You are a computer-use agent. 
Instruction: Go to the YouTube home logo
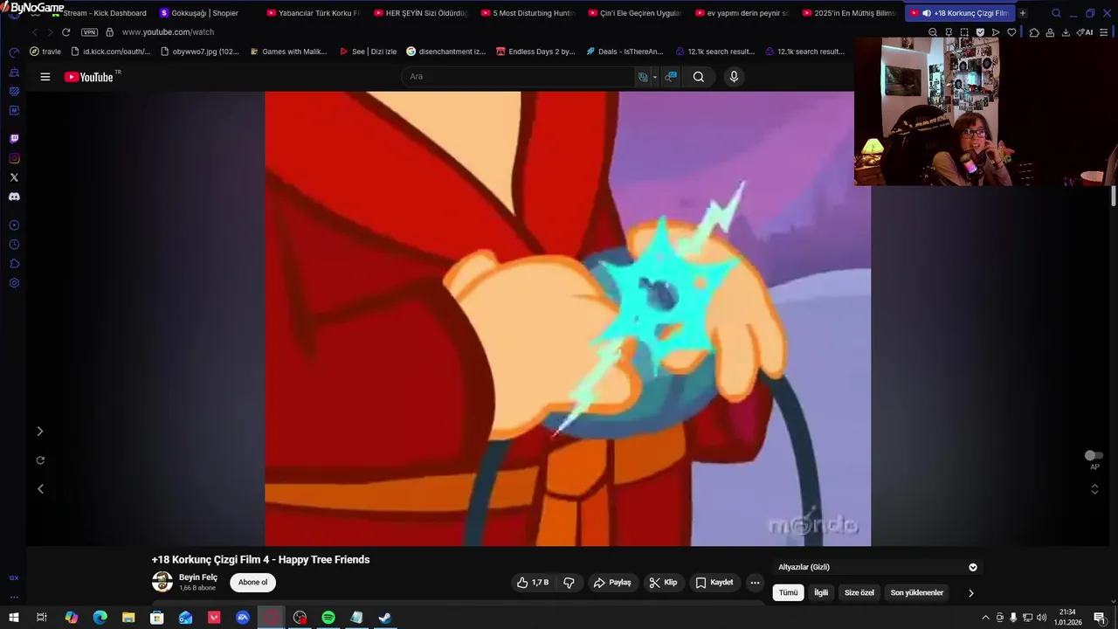(89, 77)
